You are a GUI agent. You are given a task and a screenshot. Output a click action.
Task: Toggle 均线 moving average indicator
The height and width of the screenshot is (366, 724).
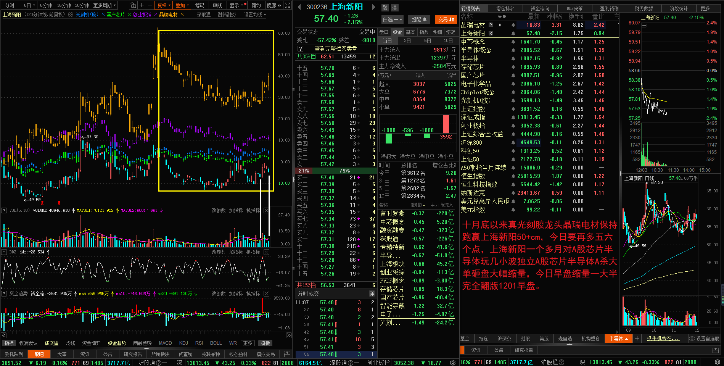pyautogui.click(x=71, y=343)
